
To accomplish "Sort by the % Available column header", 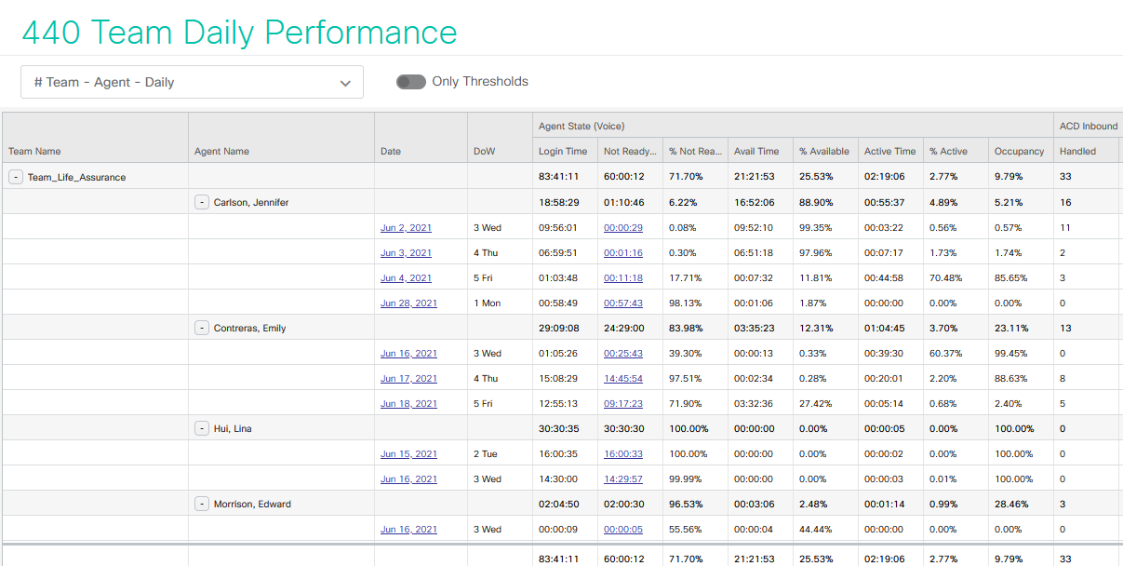I will pos(824,151).
